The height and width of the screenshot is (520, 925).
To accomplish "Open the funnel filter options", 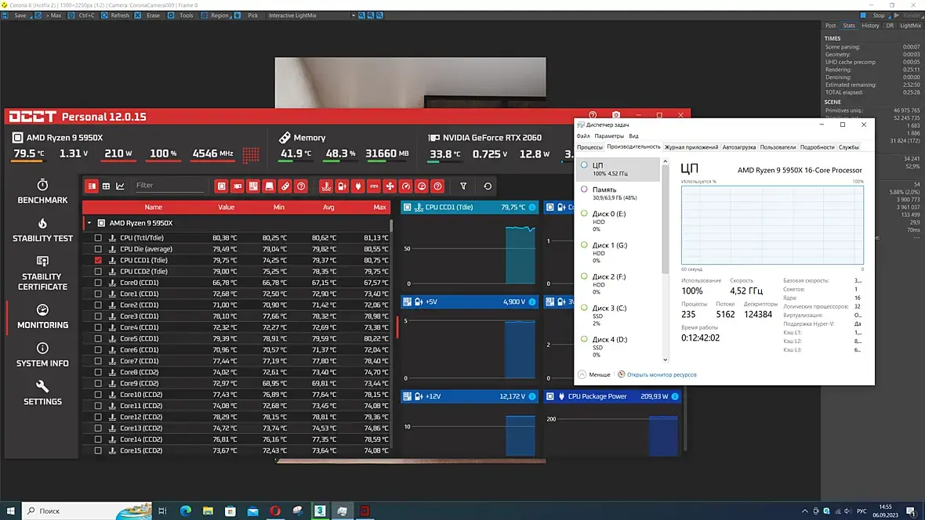I will 464,186.
